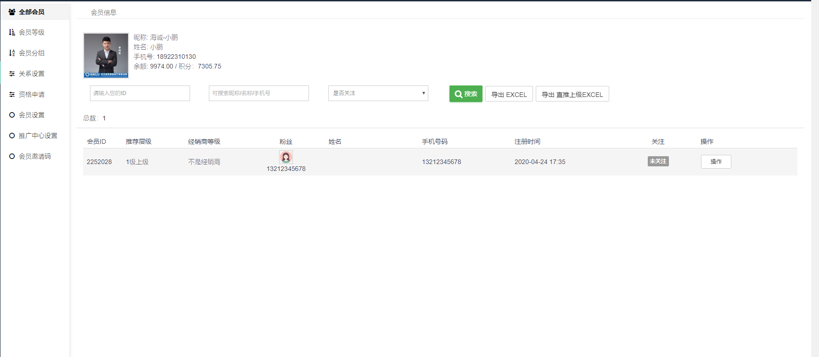The image size is (819, 357).
Task: Click the 未关注 status badge
Action: pos(658,161)
